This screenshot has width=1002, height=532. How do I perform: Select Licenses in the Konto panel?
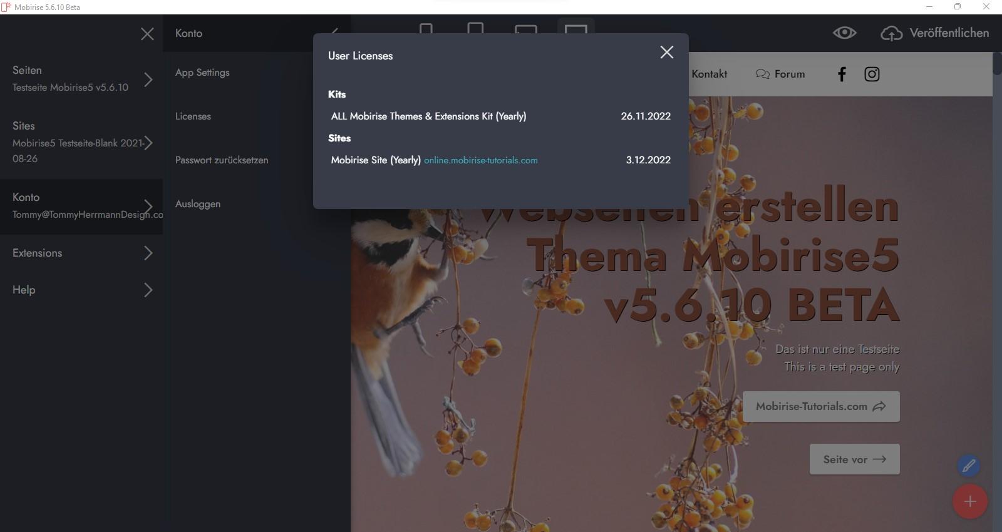tap(193, 116)
